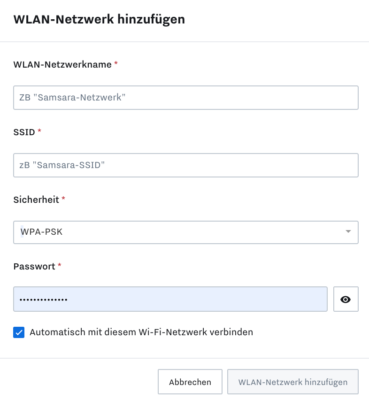Screen dimensions: 369x400
Task: Click the 'WLAN-Netzwerk hinzufügen' dialog title
Action: 99,19
